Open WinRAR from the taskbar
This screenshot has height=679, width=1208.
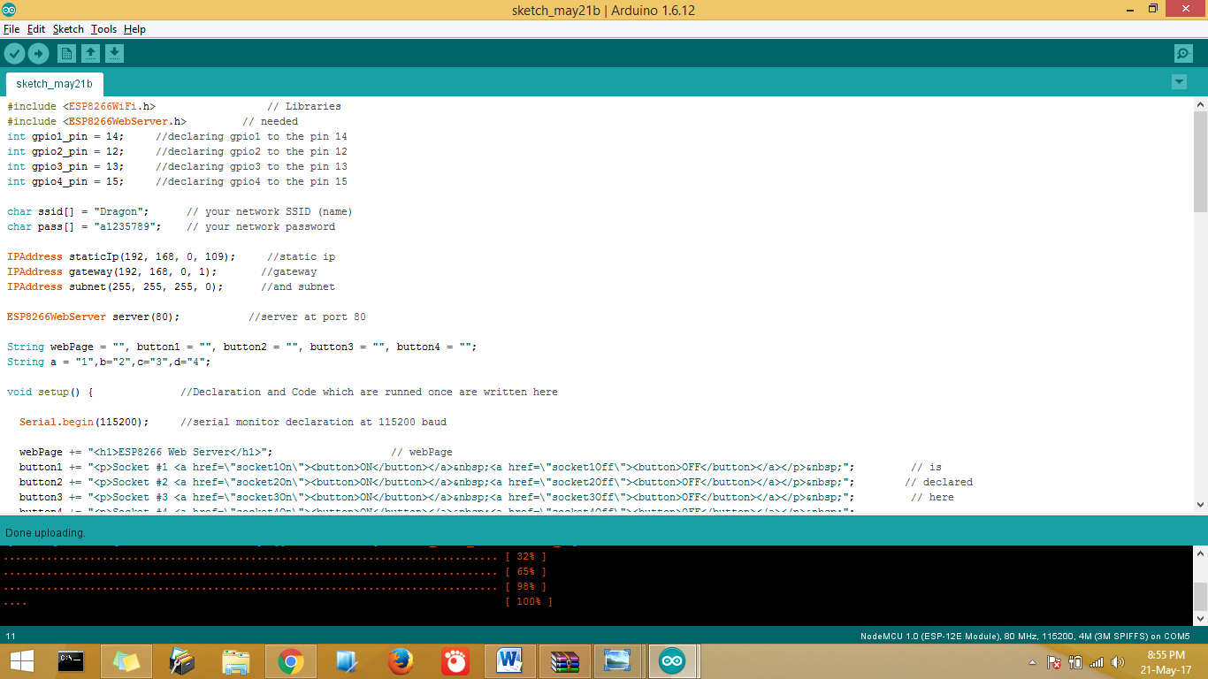tap(564, 660)
